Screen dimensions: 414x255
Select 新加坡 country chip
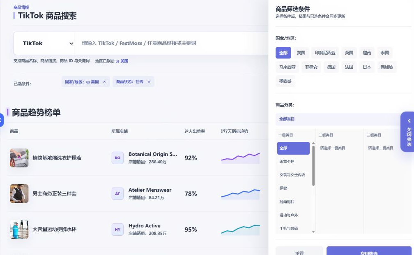pyautogui.click(x=387, y=67)
